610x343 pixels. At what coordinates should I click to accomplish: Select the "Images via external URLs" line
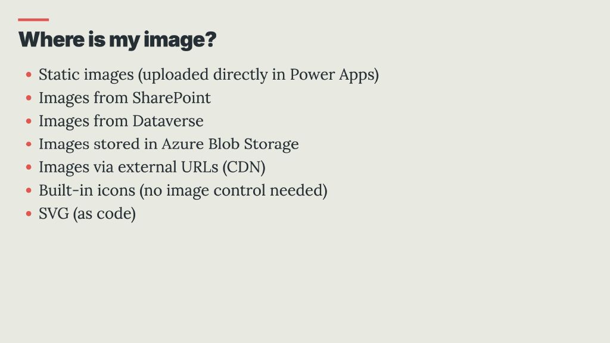pyautogui.click(x=152, y=167)
